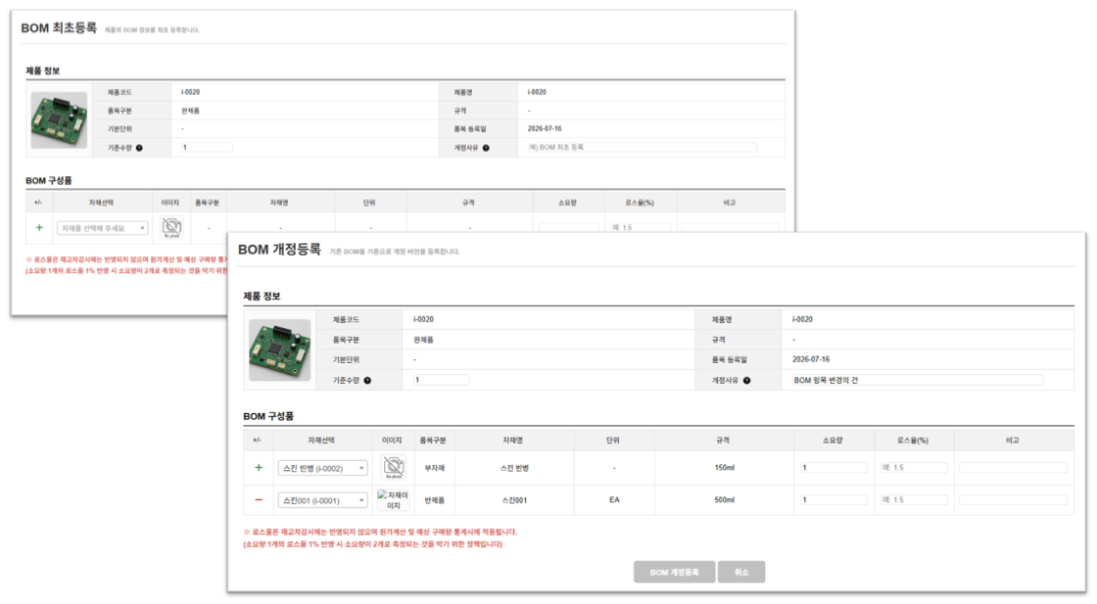Click 개정사유 help icon in BOM 개정등록 window
1097x604 pixels.
746,380
